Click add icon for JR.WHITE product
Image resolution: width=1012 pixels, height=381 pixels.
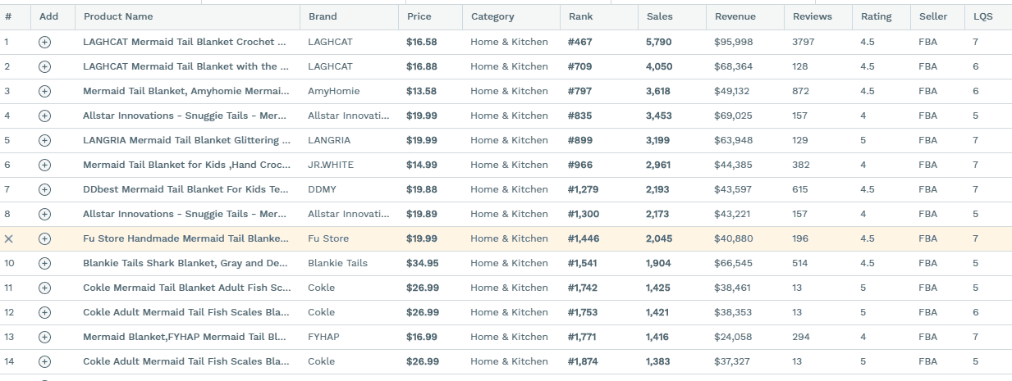click(45, 165)
